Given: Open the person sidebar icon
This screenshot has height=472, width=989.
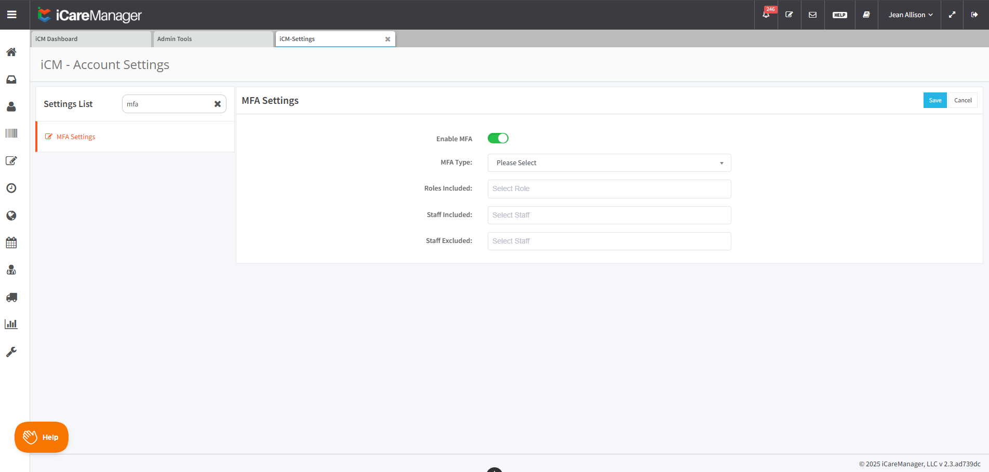Looking at the screenshot, I should (x=11, y=106).
